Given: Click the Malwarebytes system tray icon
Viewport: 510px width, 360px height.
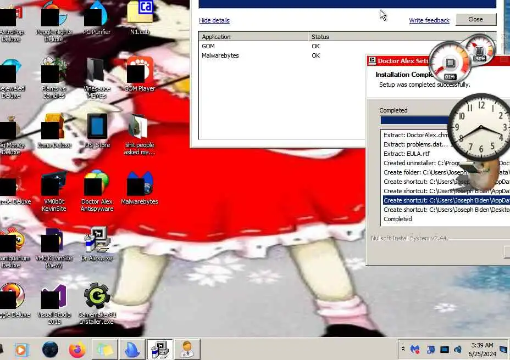Looking at the screenshot, I should tap(415, 349).
